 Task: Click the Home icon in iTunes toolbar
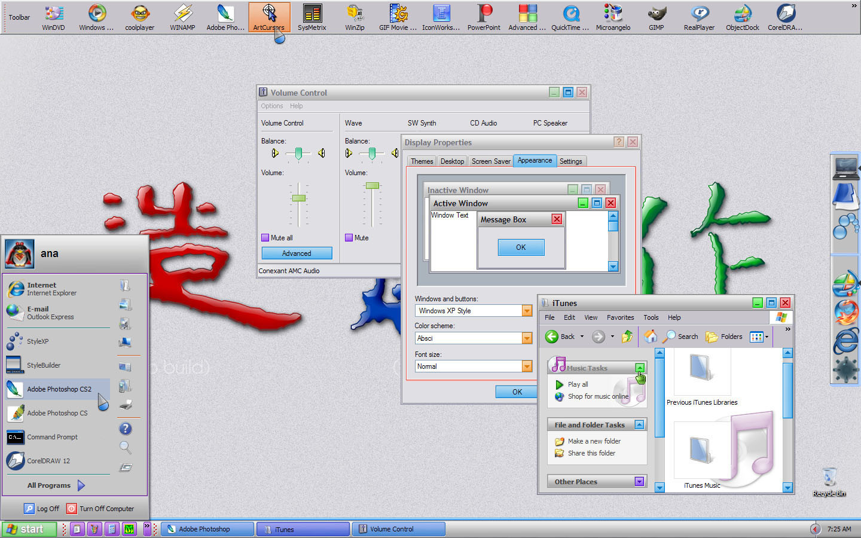[x=650, y=337]
